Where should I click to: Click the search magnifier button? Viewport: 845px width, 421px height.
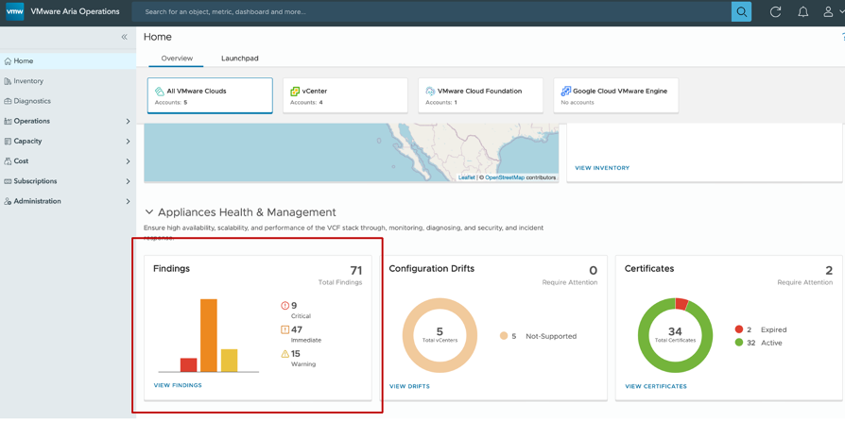point(741,12)
